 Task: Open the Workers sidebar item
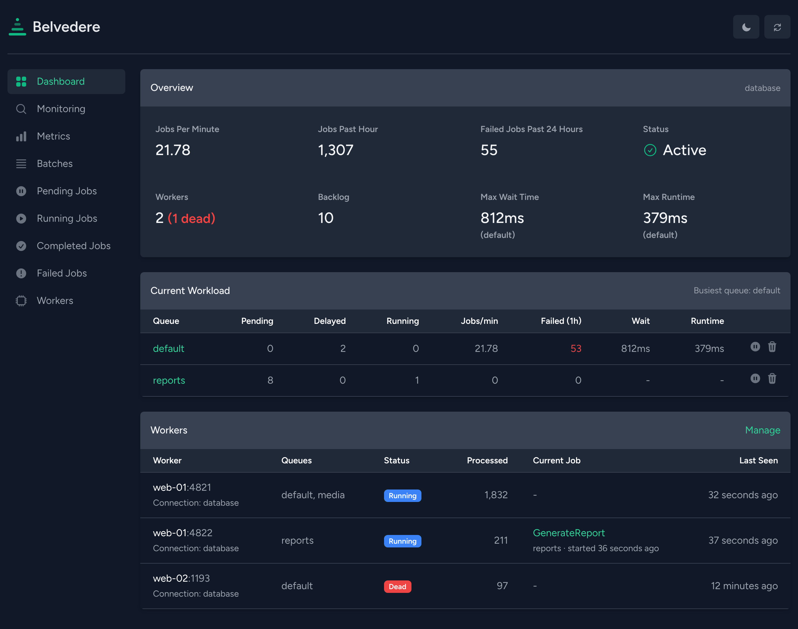(x=66, y=300)
